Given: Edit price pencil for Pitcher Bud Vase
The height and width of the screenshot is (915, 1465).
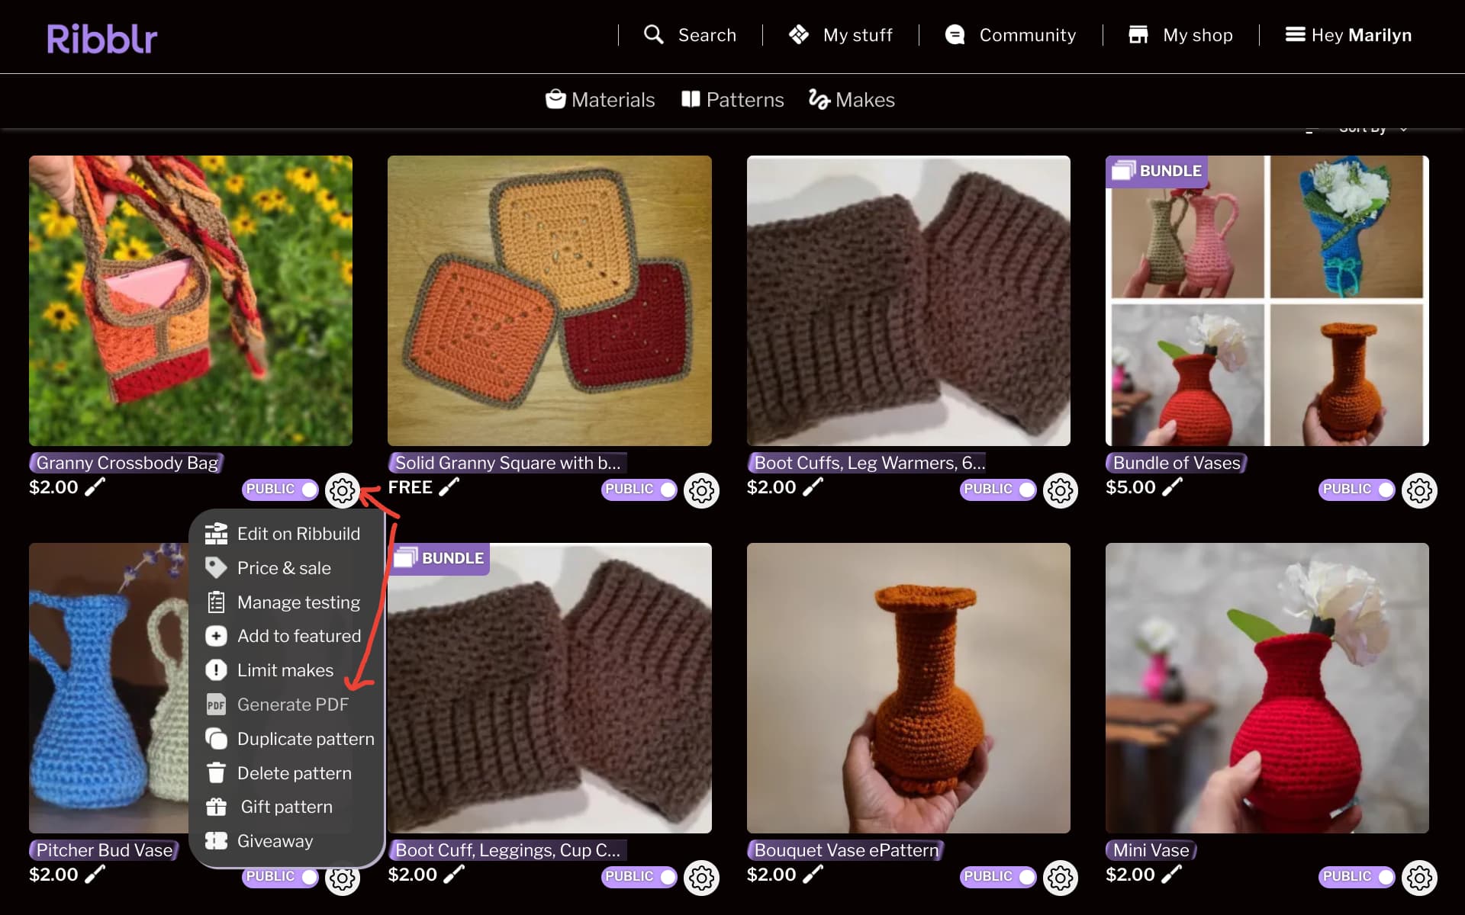Looking at the screenshot, I should point(95,874).
